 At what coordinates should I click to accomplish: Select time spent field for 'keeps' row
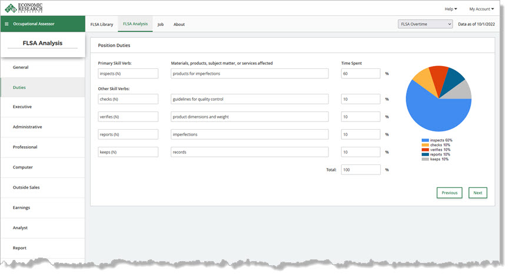(361, 152)
